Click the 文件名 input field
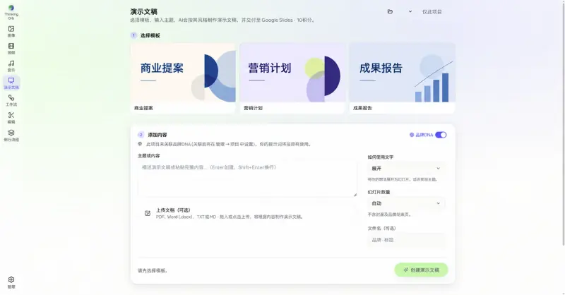The height and width of the screenshot is (295, 565). coord(406,240)
